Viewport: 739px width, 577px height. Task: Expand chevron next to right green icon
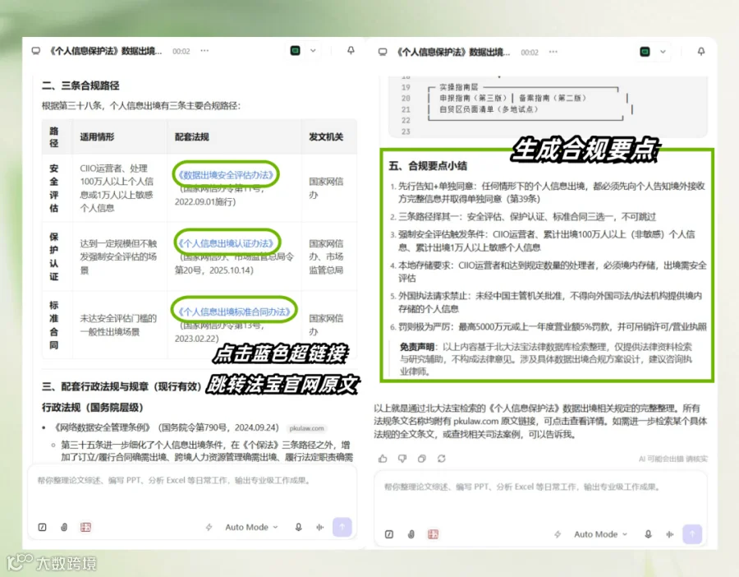(663, 52)
